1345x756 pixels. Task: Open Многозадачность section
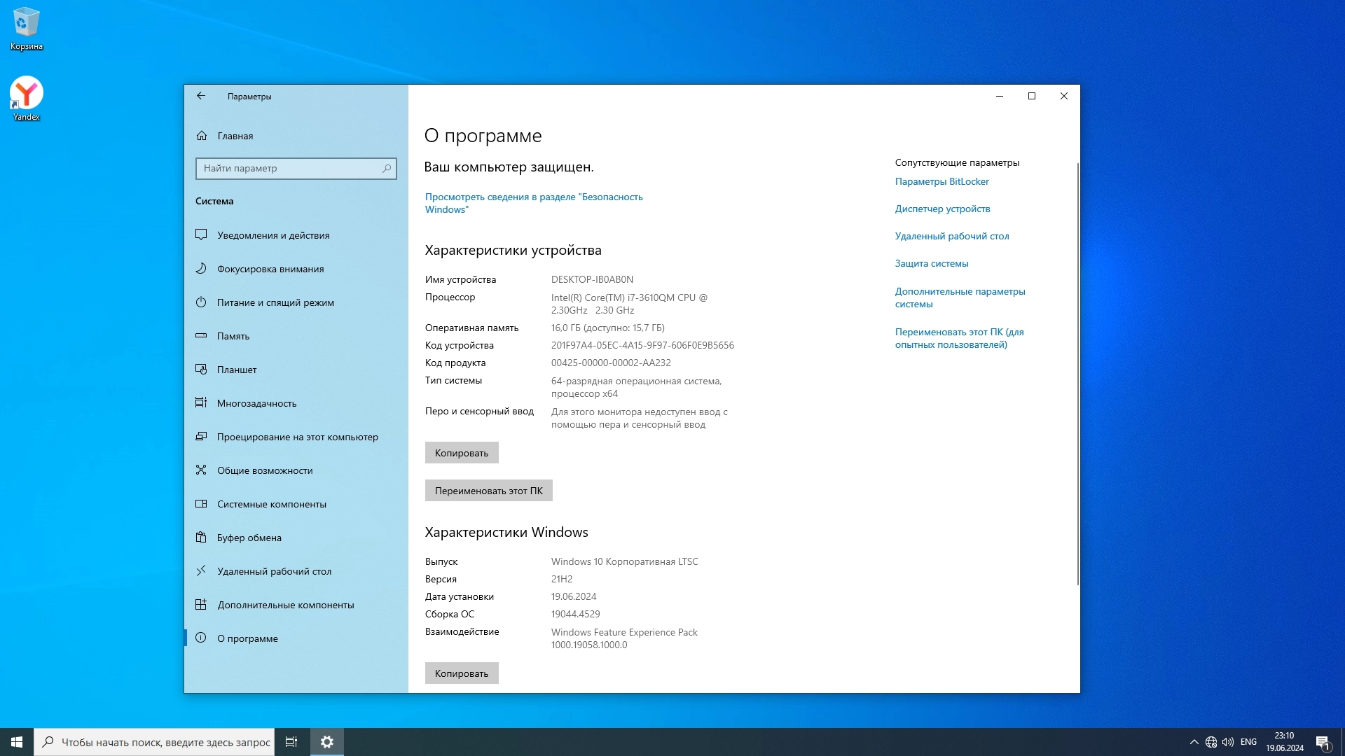pyautogui.click(x=256, y=403)
